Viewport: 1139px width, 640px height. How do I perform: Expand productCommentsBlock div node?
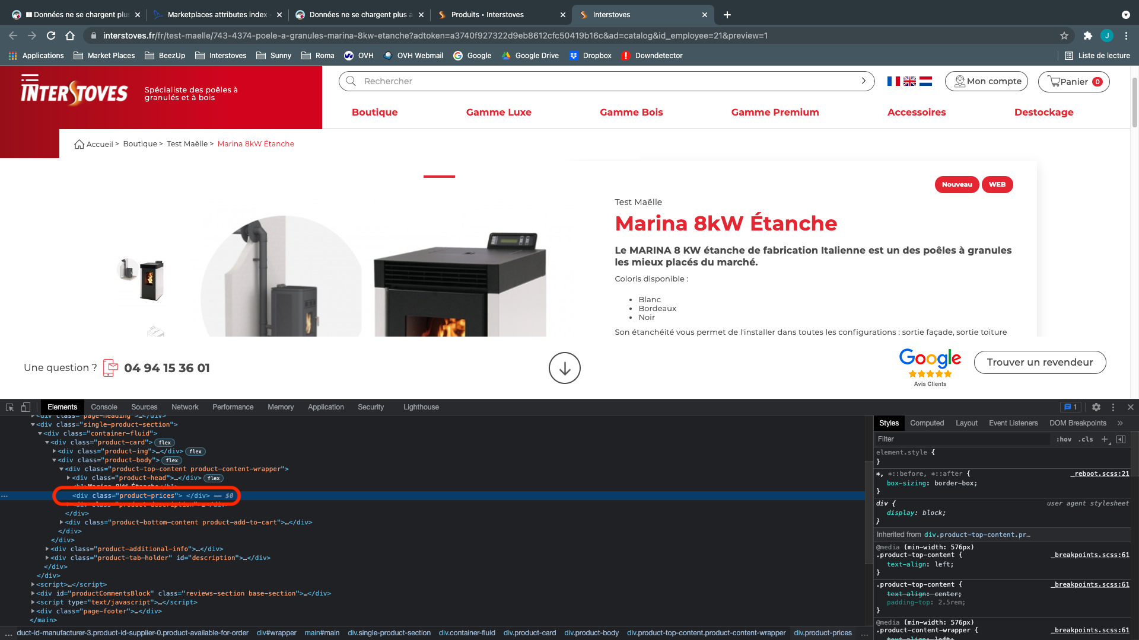coord(33,593)
